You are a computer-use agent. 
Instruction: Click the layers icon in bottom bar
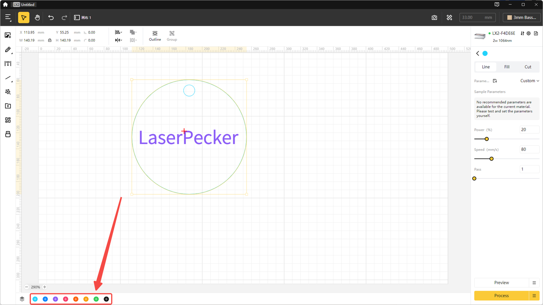(22, 299)
